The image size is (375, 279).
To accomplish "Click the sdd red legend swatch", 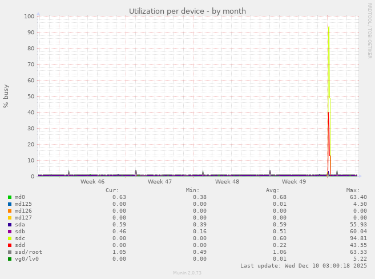I will click(x=10, y=245).
